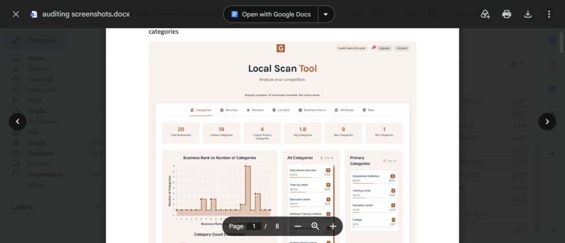The image size is (565, 243).
Task: Click the notification bell icon near Upgrade
Action: 373,48
